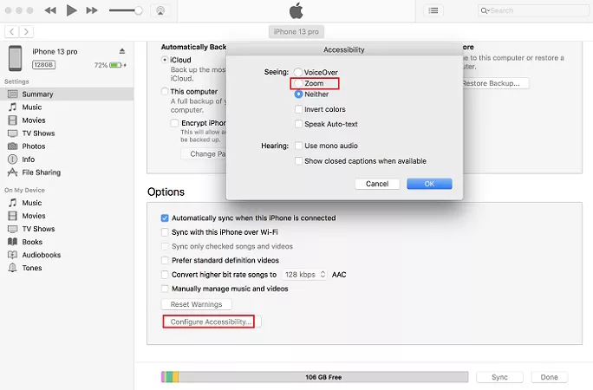Screen dimensions: 593x390
Task: Open Summary in the Settings sidebar
Action: pos(67,94)
